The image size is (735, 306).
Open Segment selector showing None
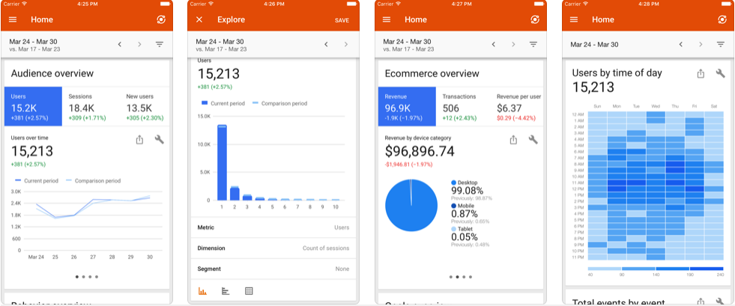coord(273,269)
